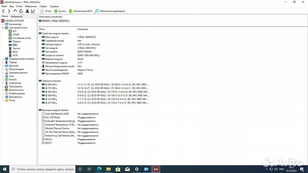Select the BIOS icon in tree
The width and height of the screenshot is (308, 173).
[10, 52]
